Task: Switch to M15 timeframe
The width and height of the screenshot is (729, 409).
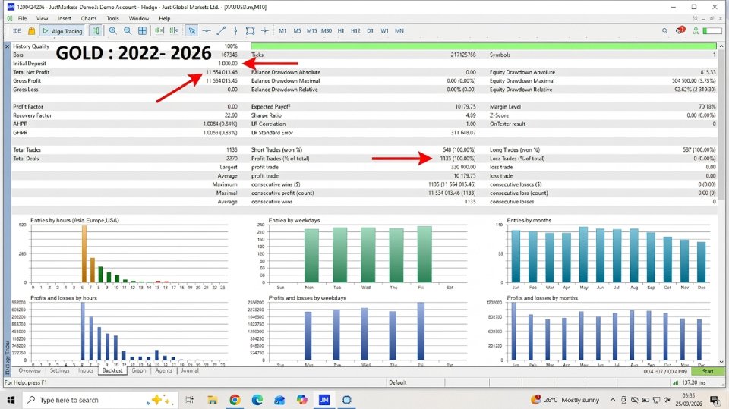Action: coord(311,30)
